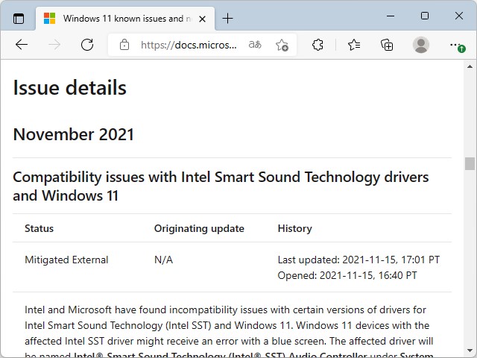Open the vertical tabs pane icon
Screen dimensions: 477x358
coord(19,19)
